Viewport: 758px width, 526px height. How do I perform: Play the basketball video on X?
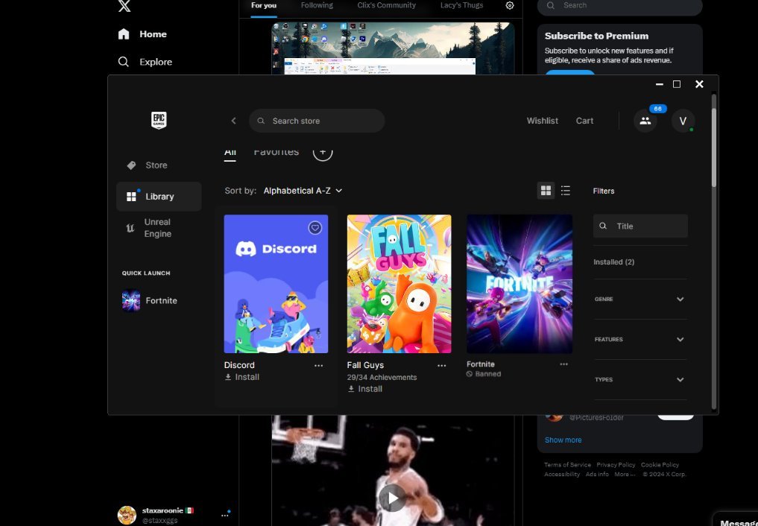(392, 498)
